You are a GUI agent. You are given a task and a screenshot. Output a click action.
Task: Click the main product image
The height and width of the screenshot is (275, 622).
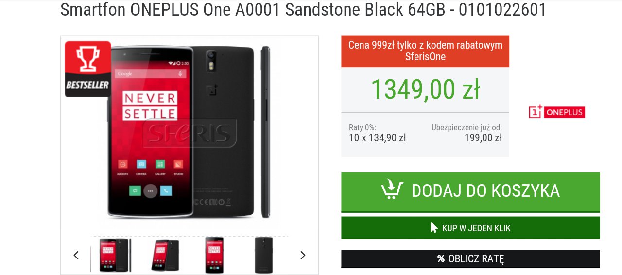tap(190, 132)
